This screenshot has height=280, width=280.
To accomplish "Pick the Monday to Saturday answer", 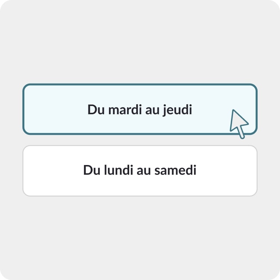I will coord(140,171).
